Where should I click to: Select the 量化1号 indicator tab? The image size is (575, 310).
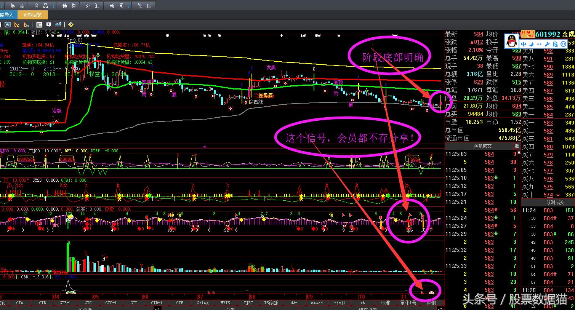pyautogui.click(x=408, y=303)
